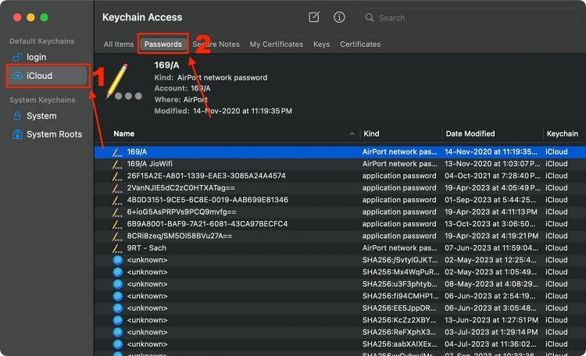Select entry 8CRi8zeq/SM5OI58BVu27A==

tap(180, 236)
